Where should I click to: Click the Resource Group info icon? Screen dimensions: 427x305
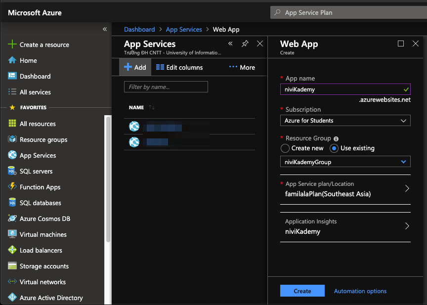coord(336,139)
